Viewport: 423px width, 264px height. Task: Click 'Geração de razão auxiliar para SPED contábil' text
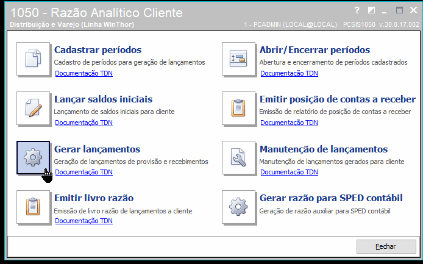click(325, 211)
